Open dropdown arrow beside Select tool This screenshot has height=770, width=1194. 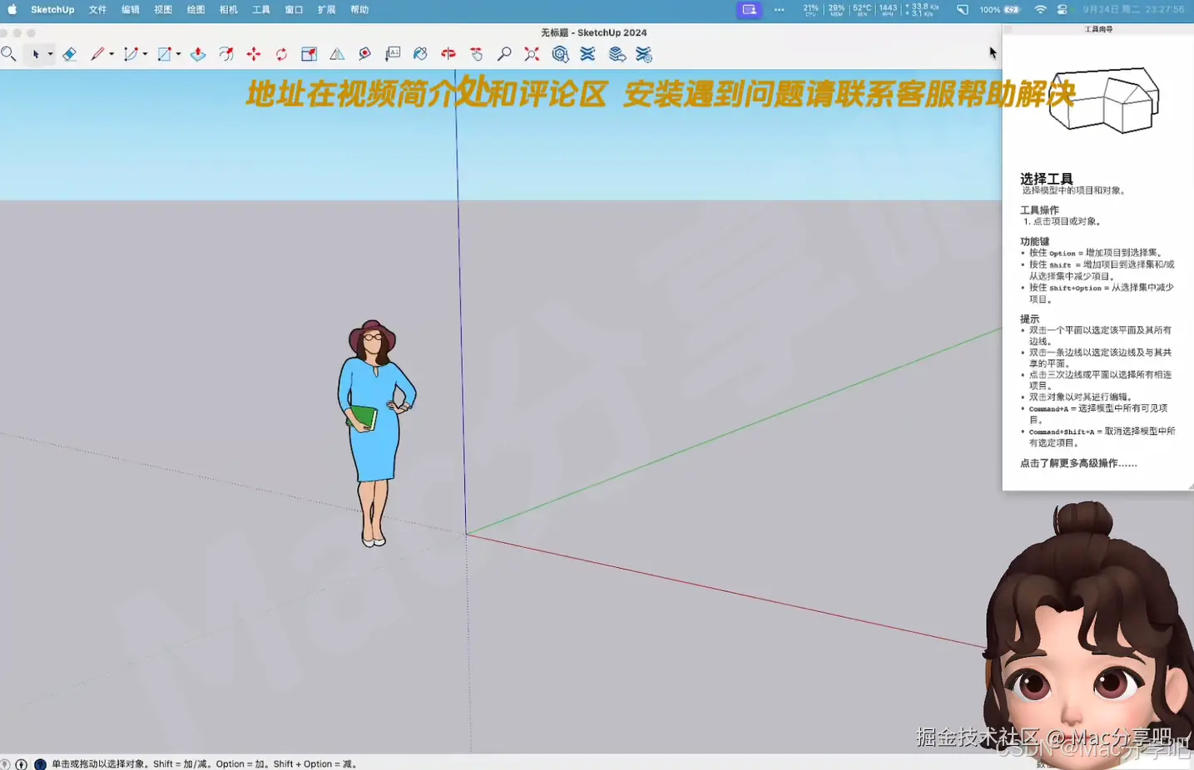pyautogui.click(x=50, y=54)
